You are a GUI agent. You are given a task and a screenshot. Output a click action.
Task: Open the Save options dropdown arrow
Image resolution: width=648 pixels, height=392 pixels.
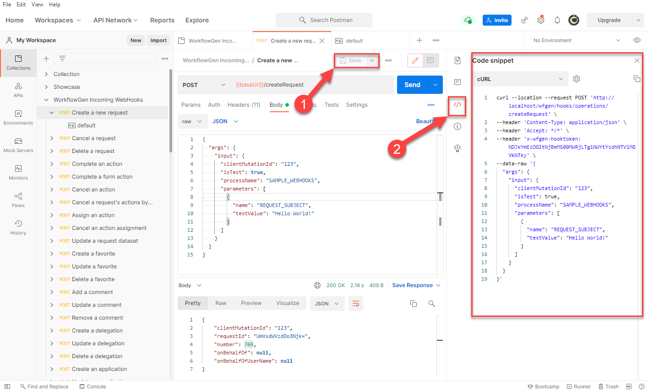[x=372, y=60]
